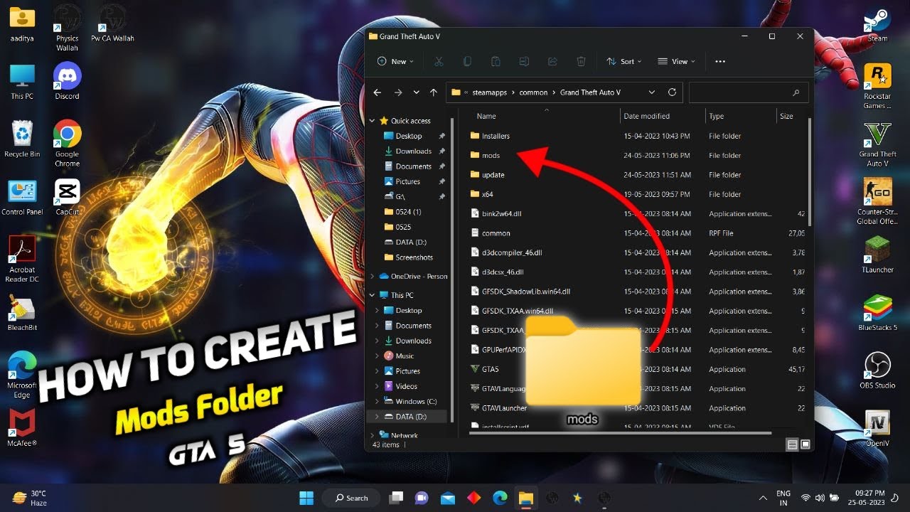This screenshot has height=512, width=910.
Task: Click the Copy icon in Explorer toolbar
Action: coord(467,61)
